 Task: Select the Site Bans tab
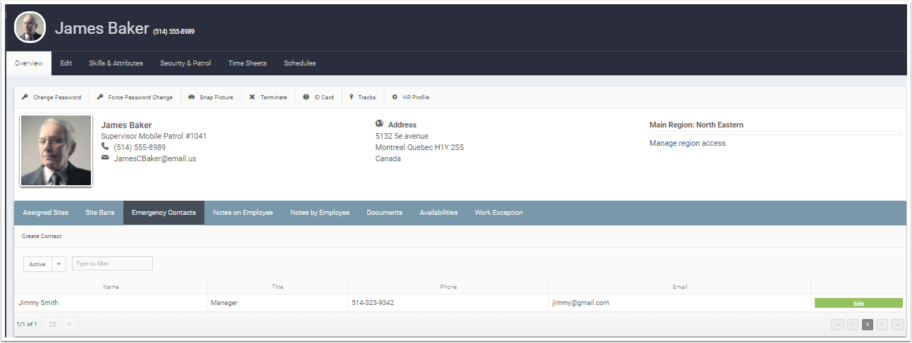coord(100,213)
